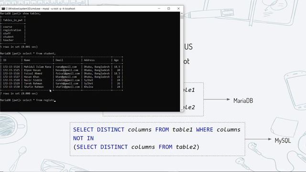This screenshot has height=172, width=306.
Task: Click the 'select * from registr' input line
Action: 28,100
